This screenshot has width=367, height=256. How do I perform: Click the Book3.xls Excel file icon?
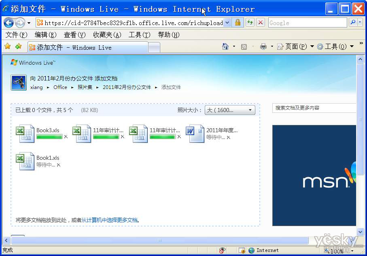click(x=25, y=133)
